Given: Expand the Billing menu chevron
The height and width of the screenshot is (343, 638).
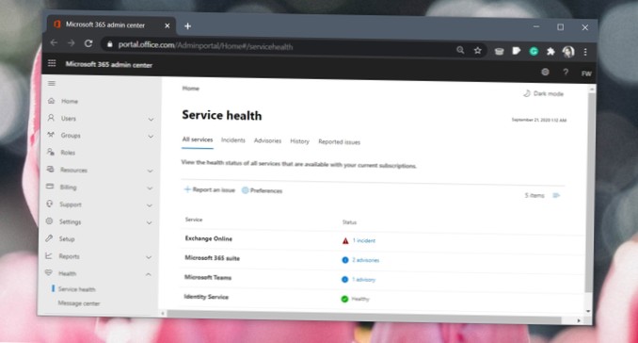Looking at the screenshot, I should [x=150, y=188].
